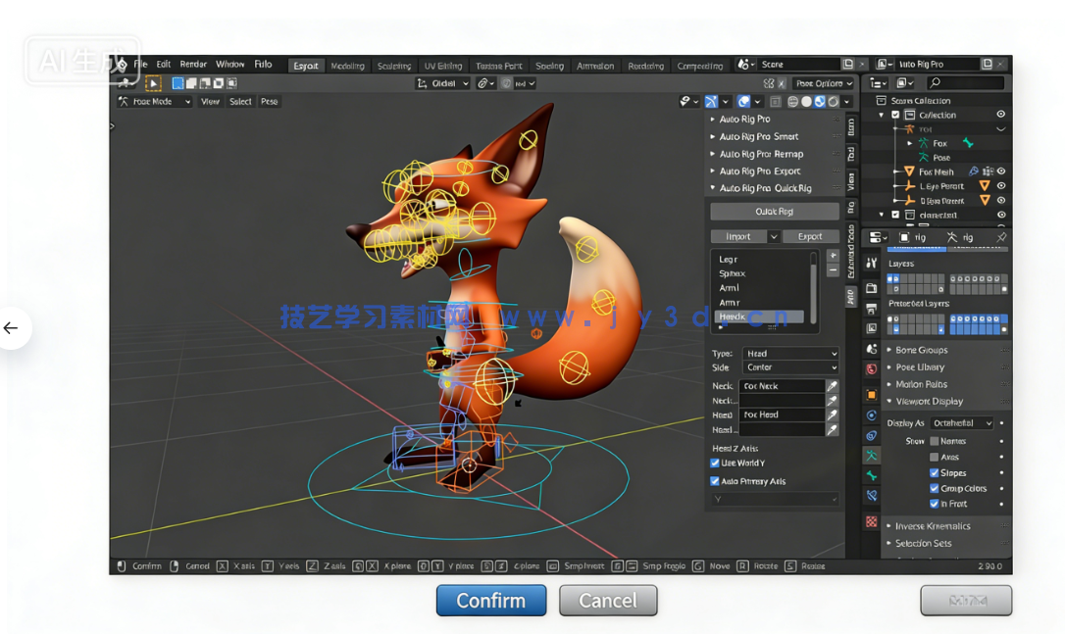Click the pin icon in the Properties header
Viewport: 1065px width, 634px height.
(x=1000, y=238)
